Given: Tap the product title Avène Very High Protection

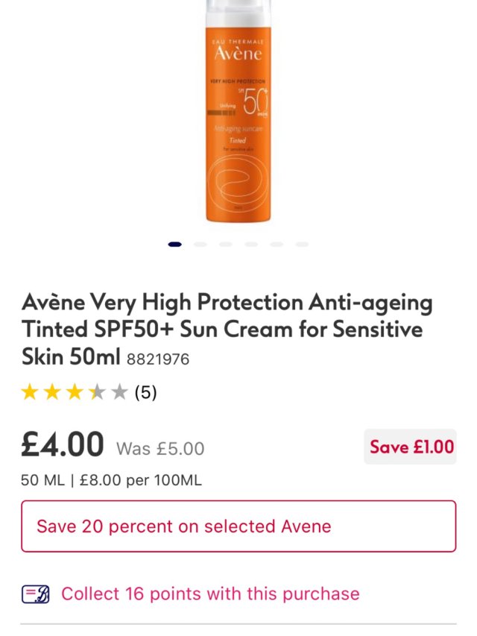Looking at the screenshot, I should (227, 330).
